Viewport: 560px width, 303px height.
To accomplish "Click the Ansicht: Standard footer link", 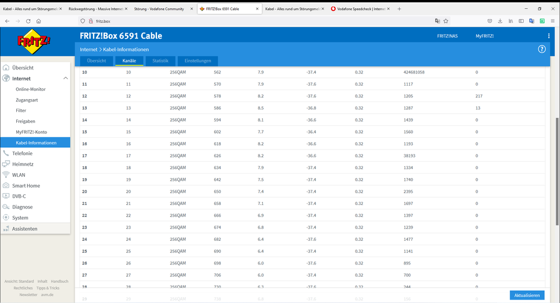I will [x=19, y=281].
